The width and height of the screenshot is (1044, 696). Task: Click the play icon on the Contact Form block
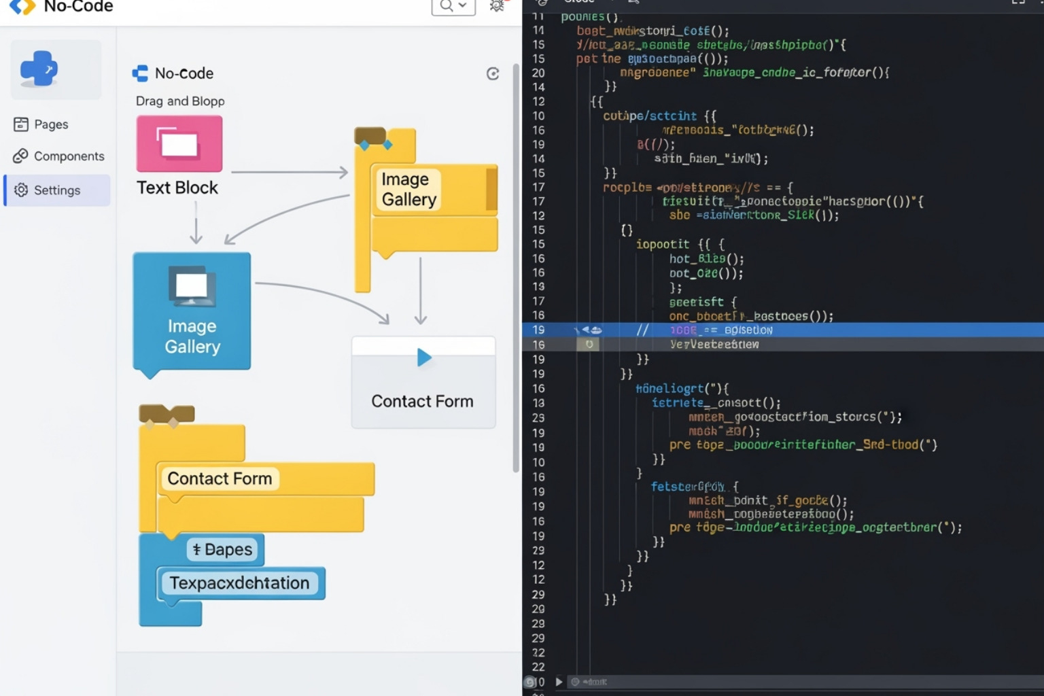pos(423,357)
